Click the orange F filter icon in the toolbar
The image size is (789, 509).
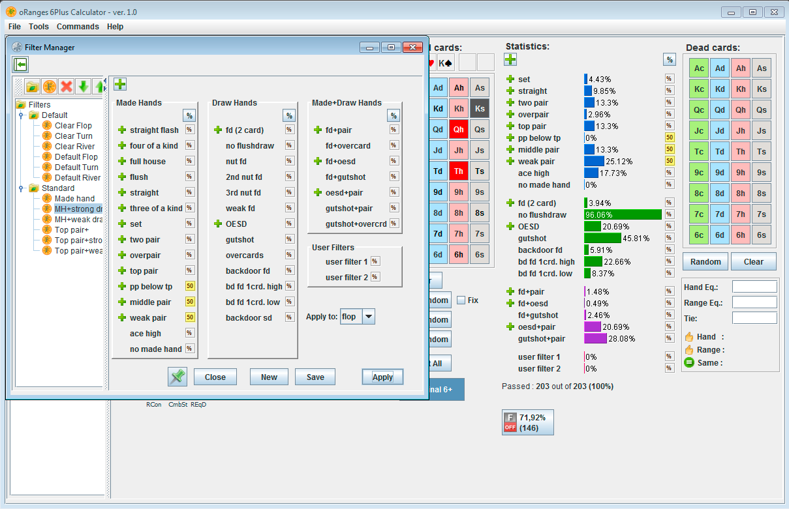(49, 86)
